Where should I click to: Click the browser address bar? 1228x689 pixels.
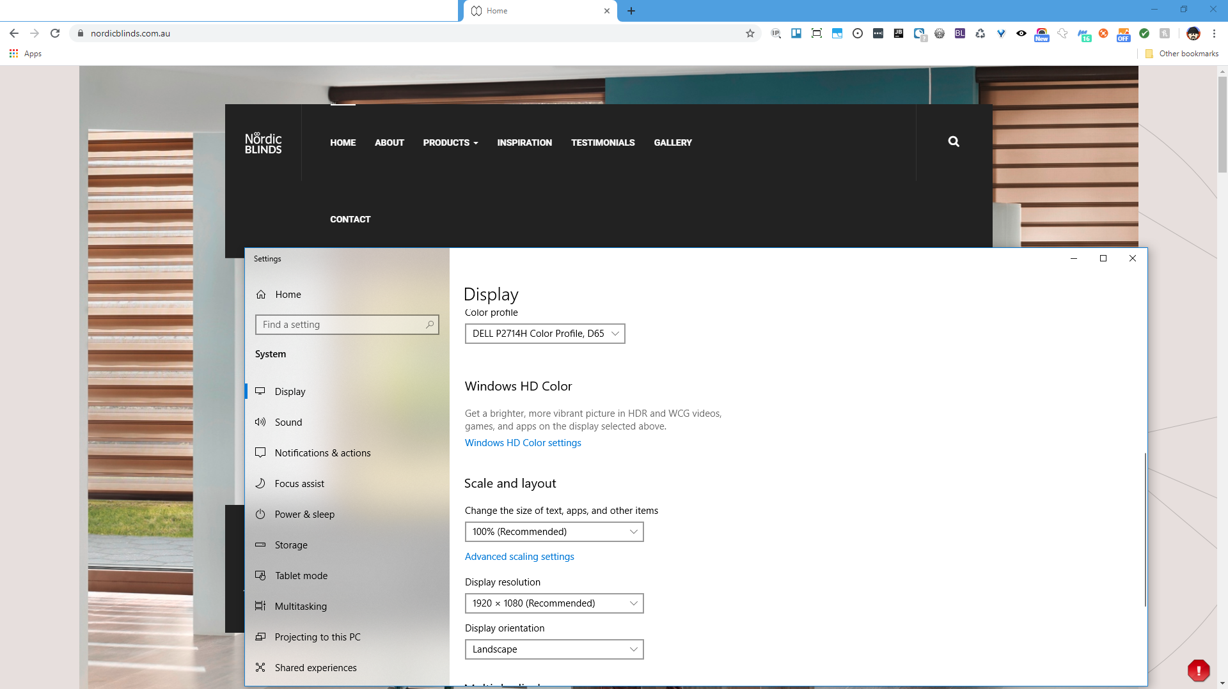[x=416, y=33]
